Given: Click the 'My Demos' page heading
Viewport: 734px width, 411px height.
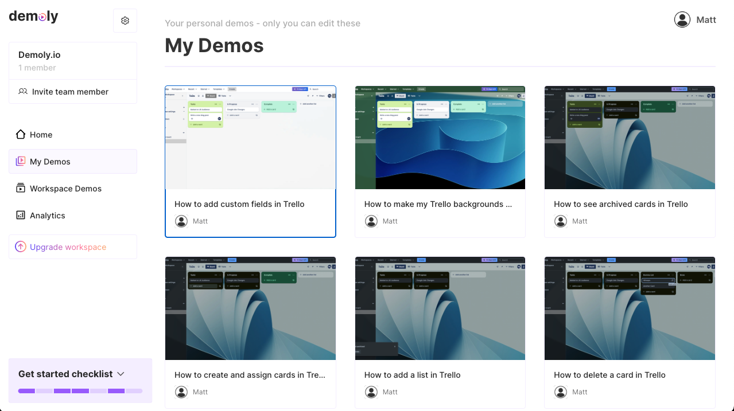Looking at the screenshot, I should (214, 45).
